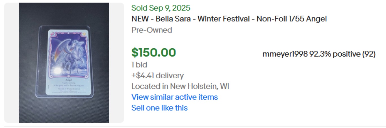Click the gray margin left of the photo
Screen dimensions: 386x128
[12, 63]
